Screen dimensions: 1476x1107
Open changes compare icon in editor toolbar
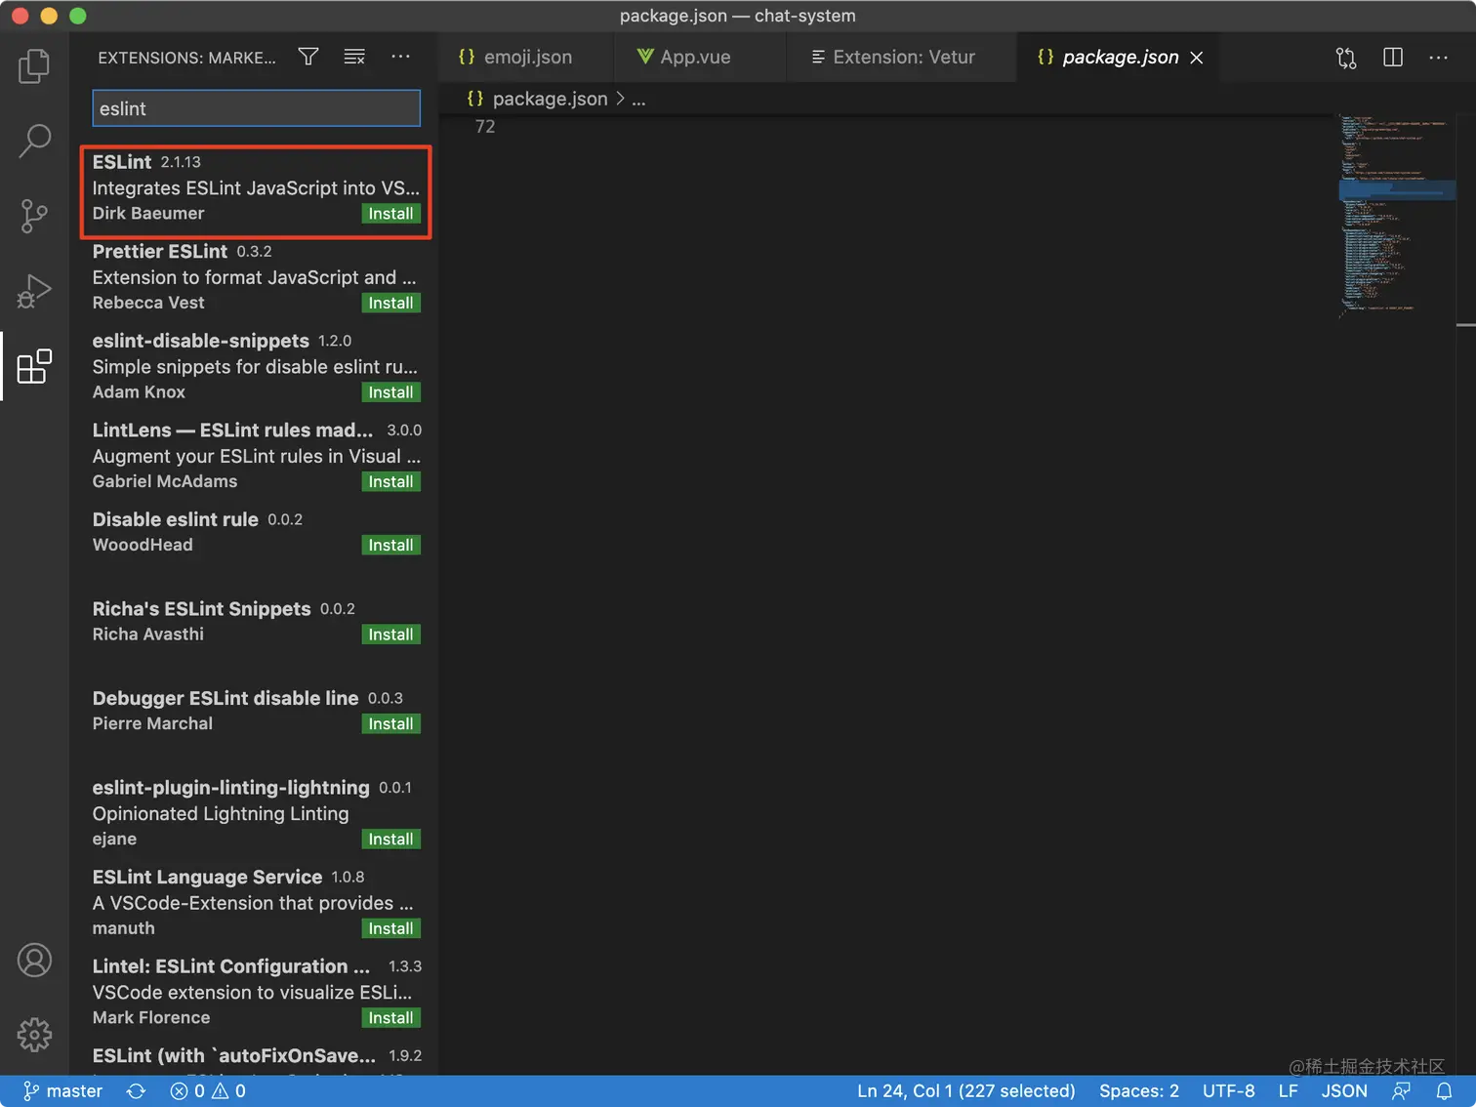[1346, 58]
